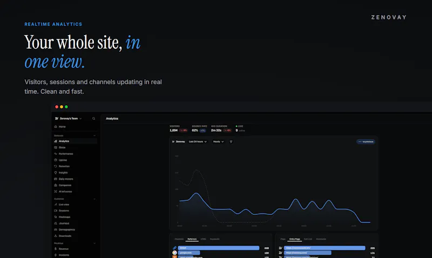Open the chart filter funnel icon
Viewport: 432px width, 258px height.
(x=231, y=141)
